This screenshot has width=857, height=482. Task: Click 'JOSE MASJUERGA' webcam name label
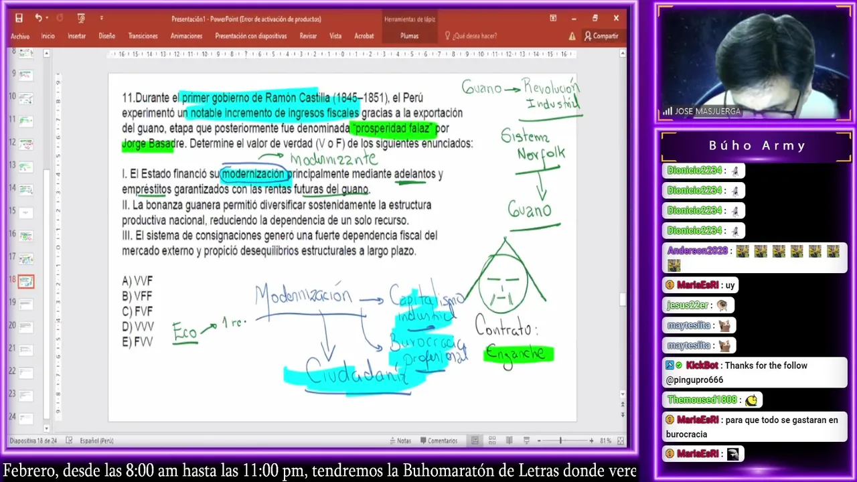(x=708, y=112)
